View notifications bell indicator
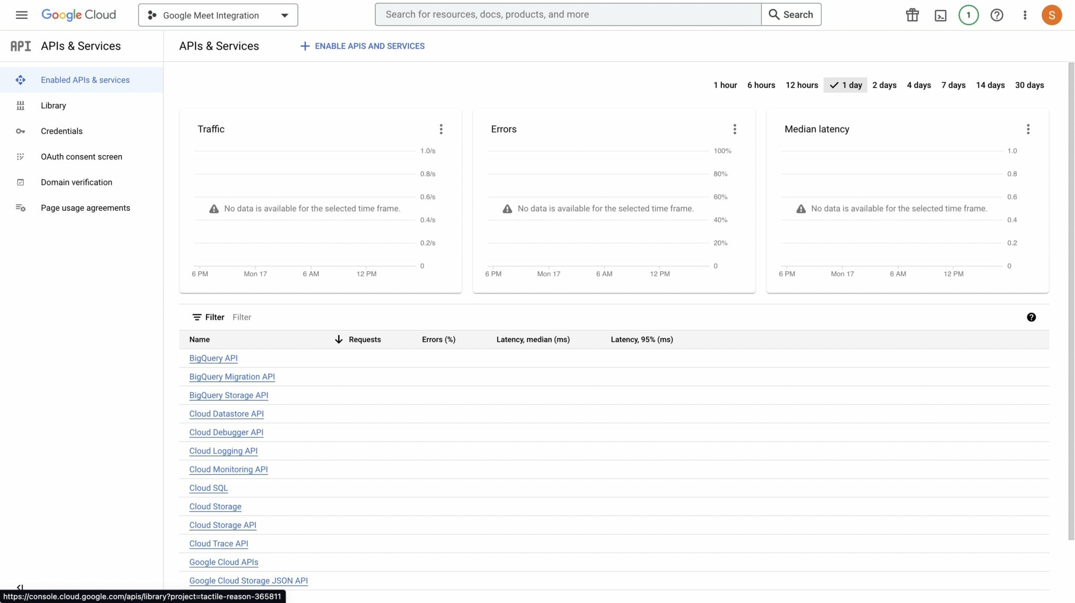1075x603 pixels. click(968, 15)
